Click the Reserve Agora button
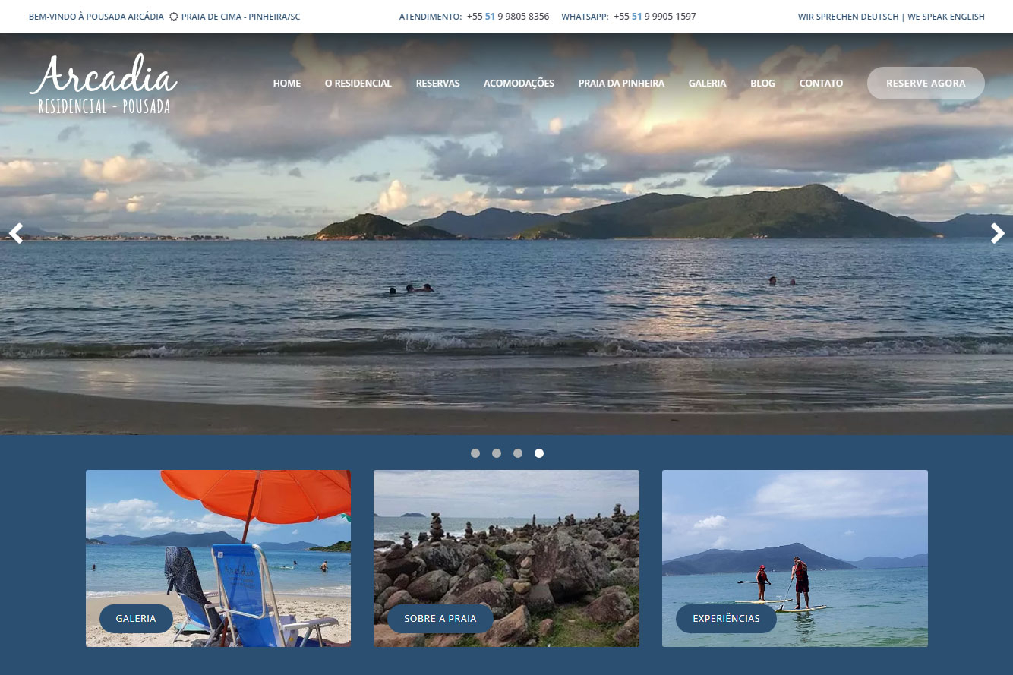Image resolution: width=1013 pixels, height=675 pixels. click(926, 84)
